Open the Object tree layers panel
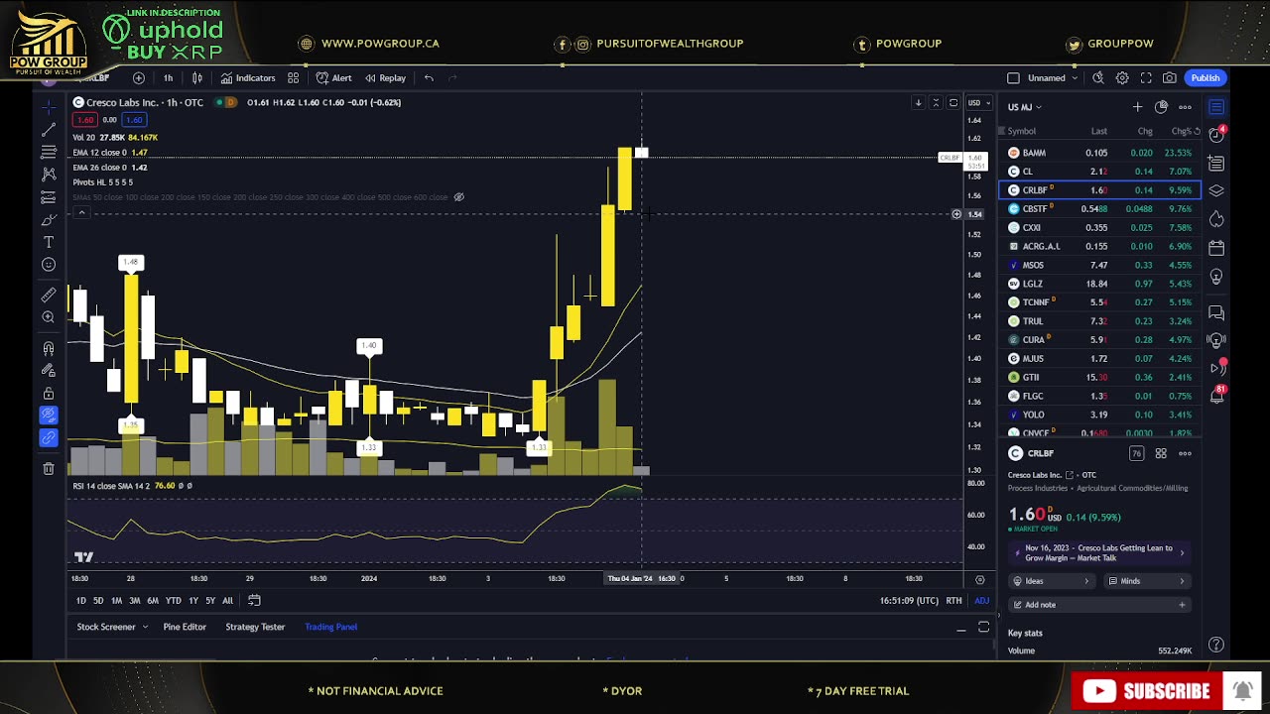Image resolution: width=1270 pixels, height=714 pixels. pos(1216,190)
